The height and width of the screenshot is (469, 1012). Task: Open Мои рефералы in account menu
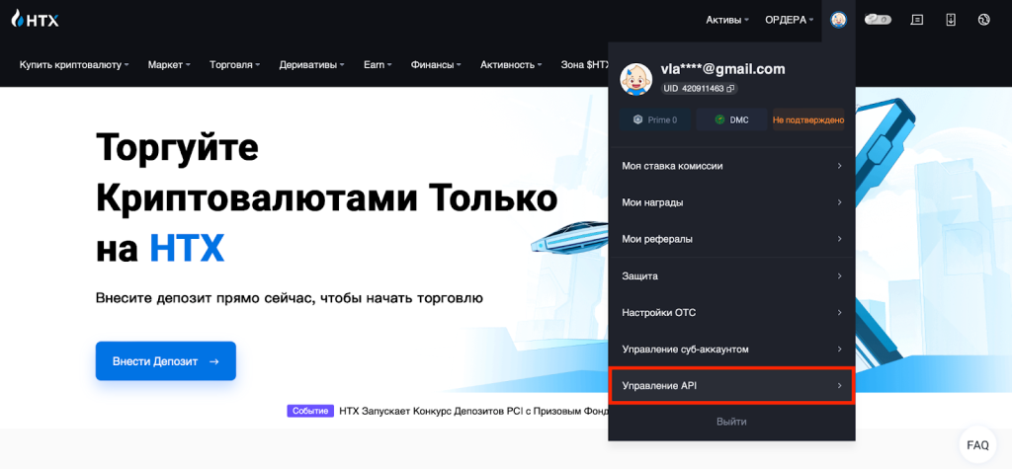(731, 239)
